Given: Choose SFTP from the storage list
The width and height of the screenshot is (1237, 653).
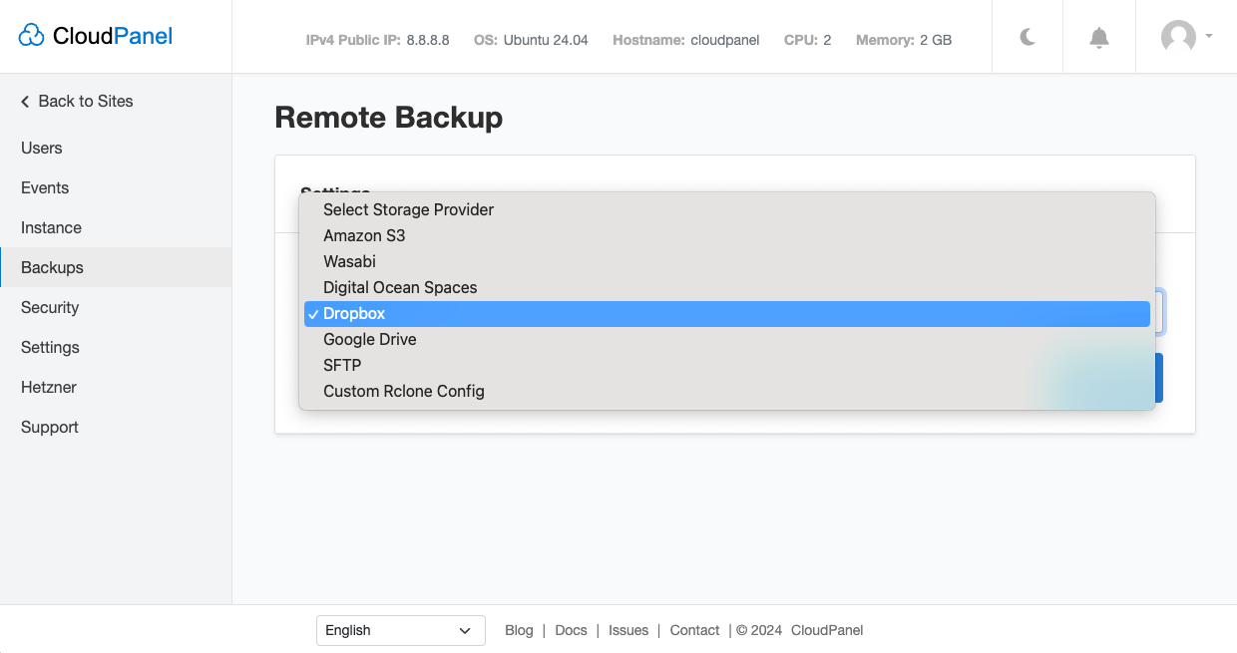Looking at the screenshot, I should pyautogui.click(x=340, y=365).
